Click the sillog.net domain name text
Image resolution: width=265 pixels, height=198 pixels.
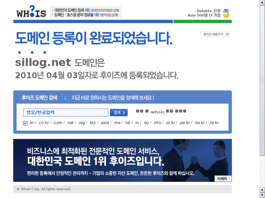(x=43, y=62)
